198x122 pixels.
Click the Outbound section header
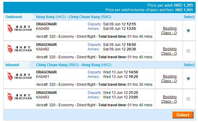14,17
